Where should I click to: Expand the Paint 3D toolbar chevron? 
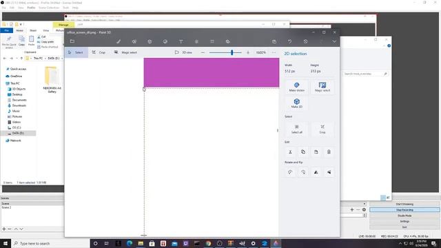click(x=334, y=41)
